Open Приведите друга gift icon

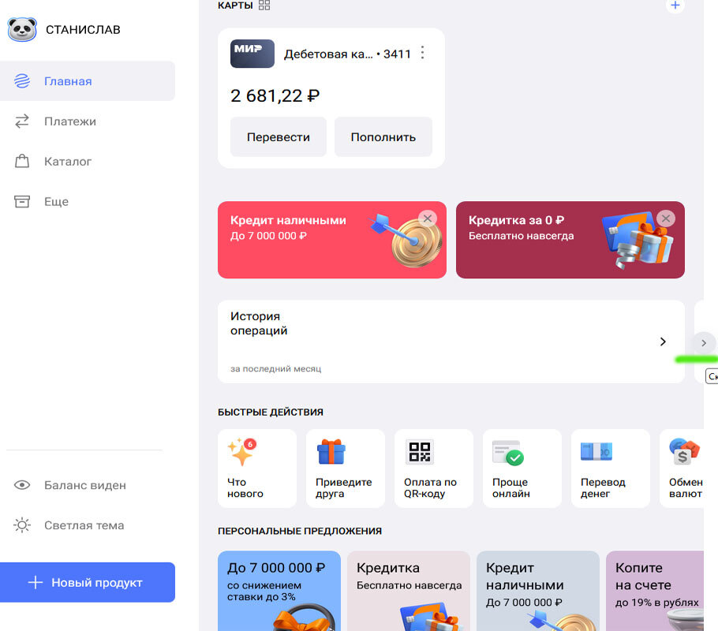click(331, 451)
